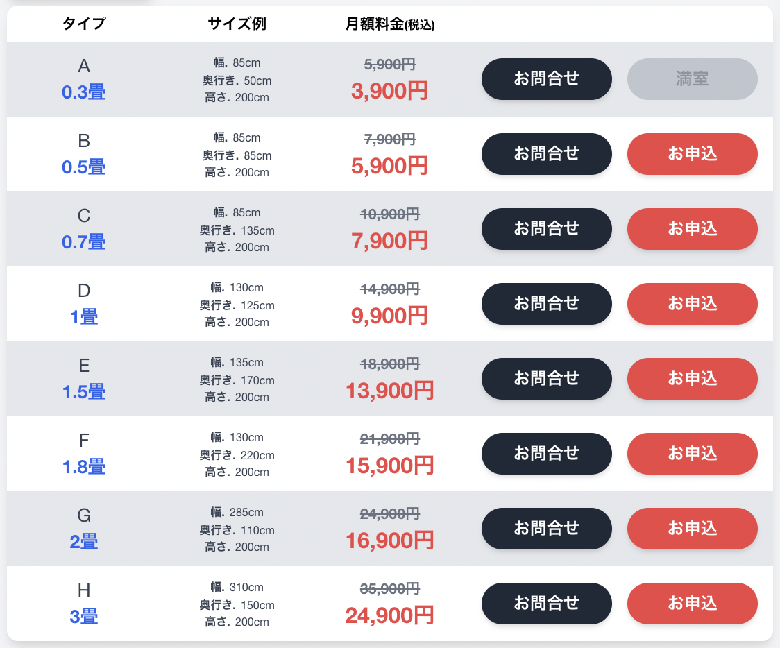Screen dimensions: 780x648
Task: Apply for type F with お申込
Action: tap(693, 454)
